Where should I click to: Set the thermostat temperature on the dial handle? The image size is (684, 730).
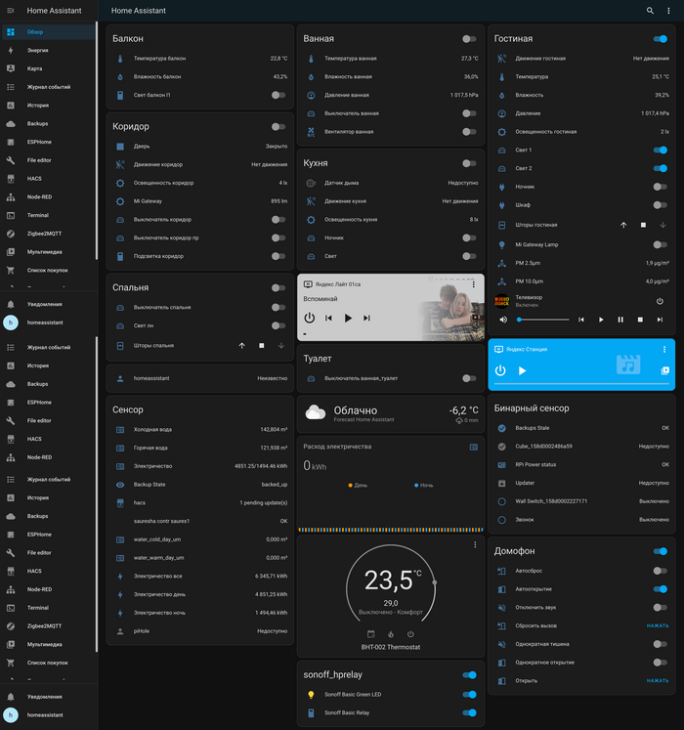coord(435,582)
